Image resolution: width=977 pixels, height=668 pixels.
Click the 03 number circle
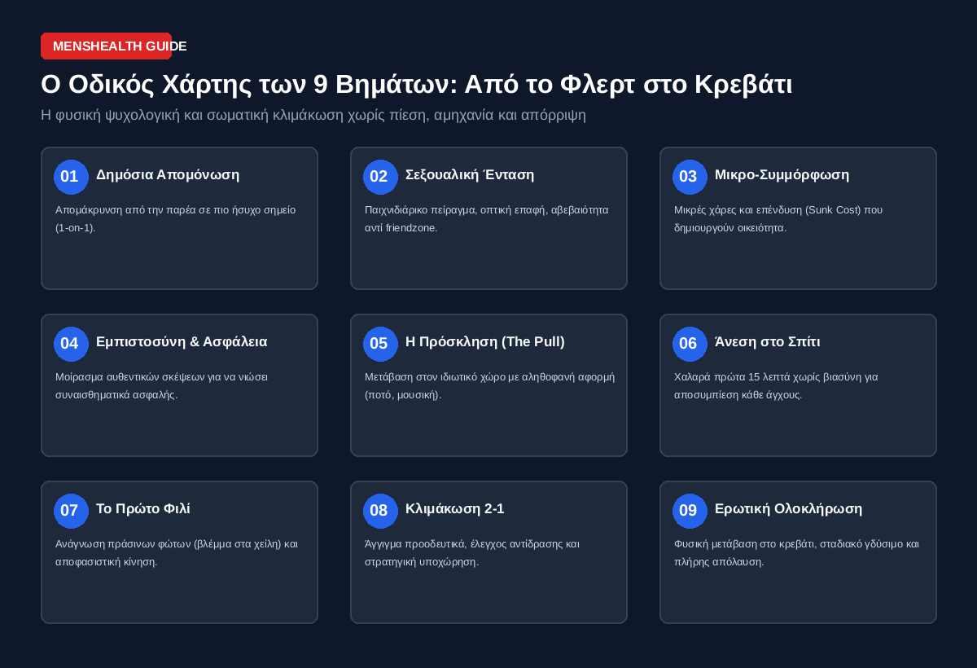(x=690, y=177)
